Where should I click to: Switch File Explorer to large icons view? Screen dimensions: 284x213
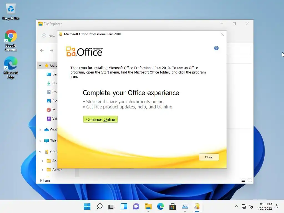click(249, 180)
